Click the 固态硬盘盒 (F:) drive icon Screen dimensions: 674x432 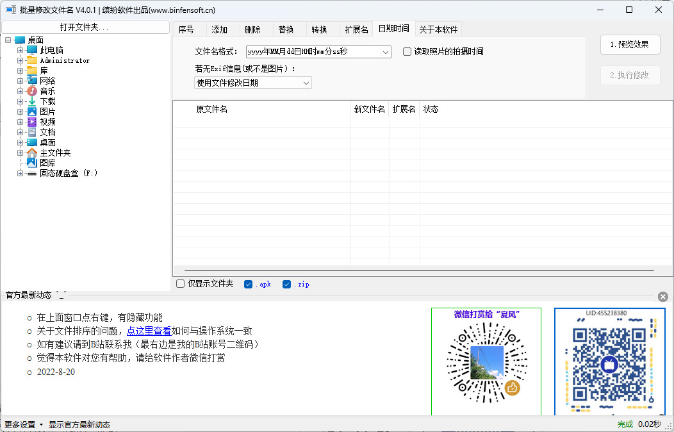32,173
